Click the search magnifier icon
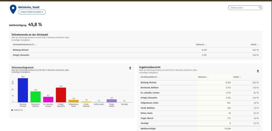Screen dimensions: 272x131 coord(260,8)
